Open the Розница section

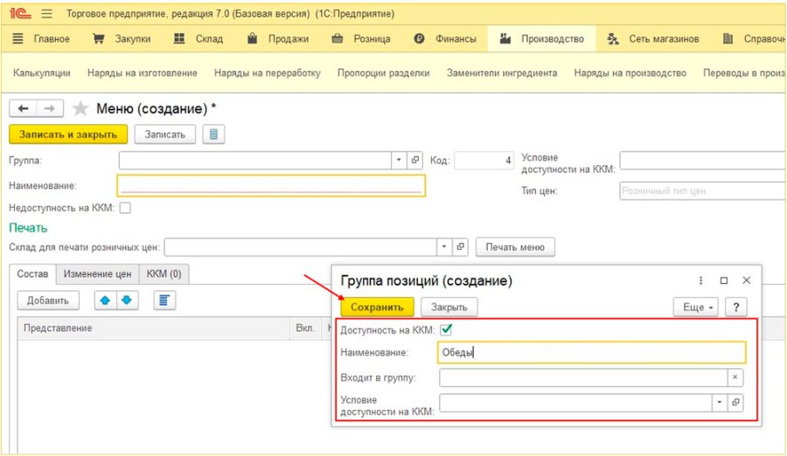[361, 38]
